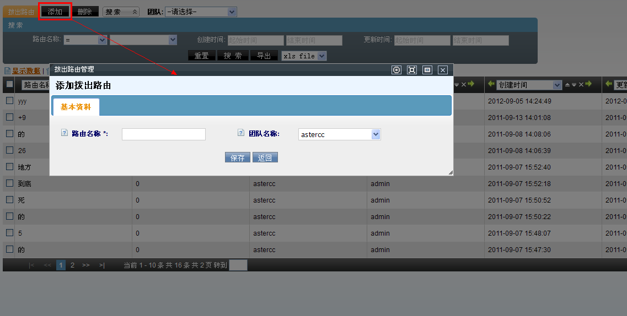Go to page 2 in pagination
627x316 pixels.
click(72, 265)
